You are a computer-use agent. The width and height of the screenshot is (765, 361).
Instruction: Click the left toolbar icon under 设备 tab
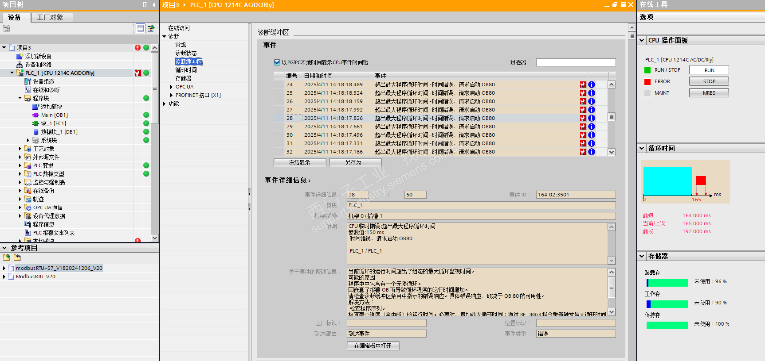click(x=7, y=28)
